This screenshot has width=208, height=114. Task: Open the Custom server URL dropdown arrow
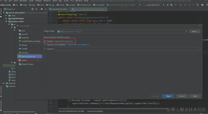[199, 49]
